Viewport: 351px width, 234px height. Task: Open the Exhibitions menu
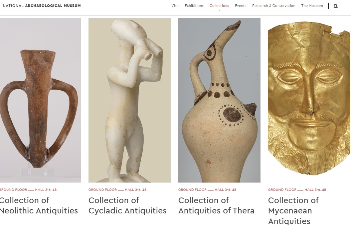click(194, 6)
